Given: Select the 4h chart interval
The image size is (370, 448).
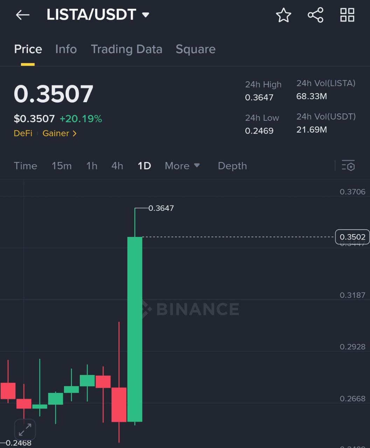Looking at the screenshot, I should [x=117, y=166].
